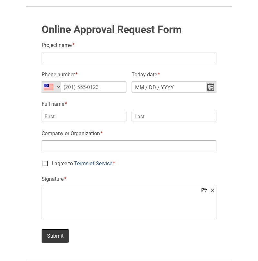Click the "Signature" label
Screen dimensions: 258x261
coord(53,179)
